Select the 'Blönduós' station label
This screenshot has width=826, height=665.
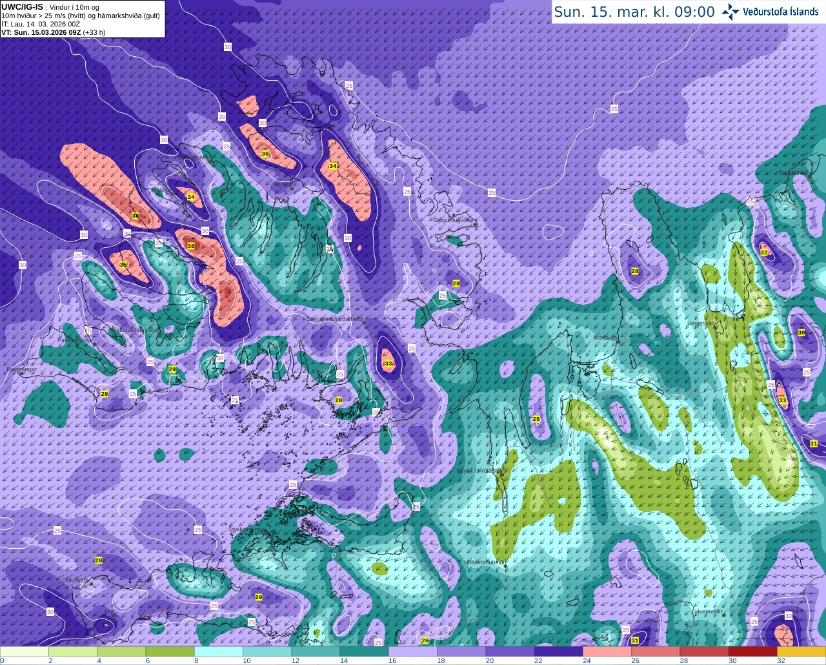click(x=605, y=338)
